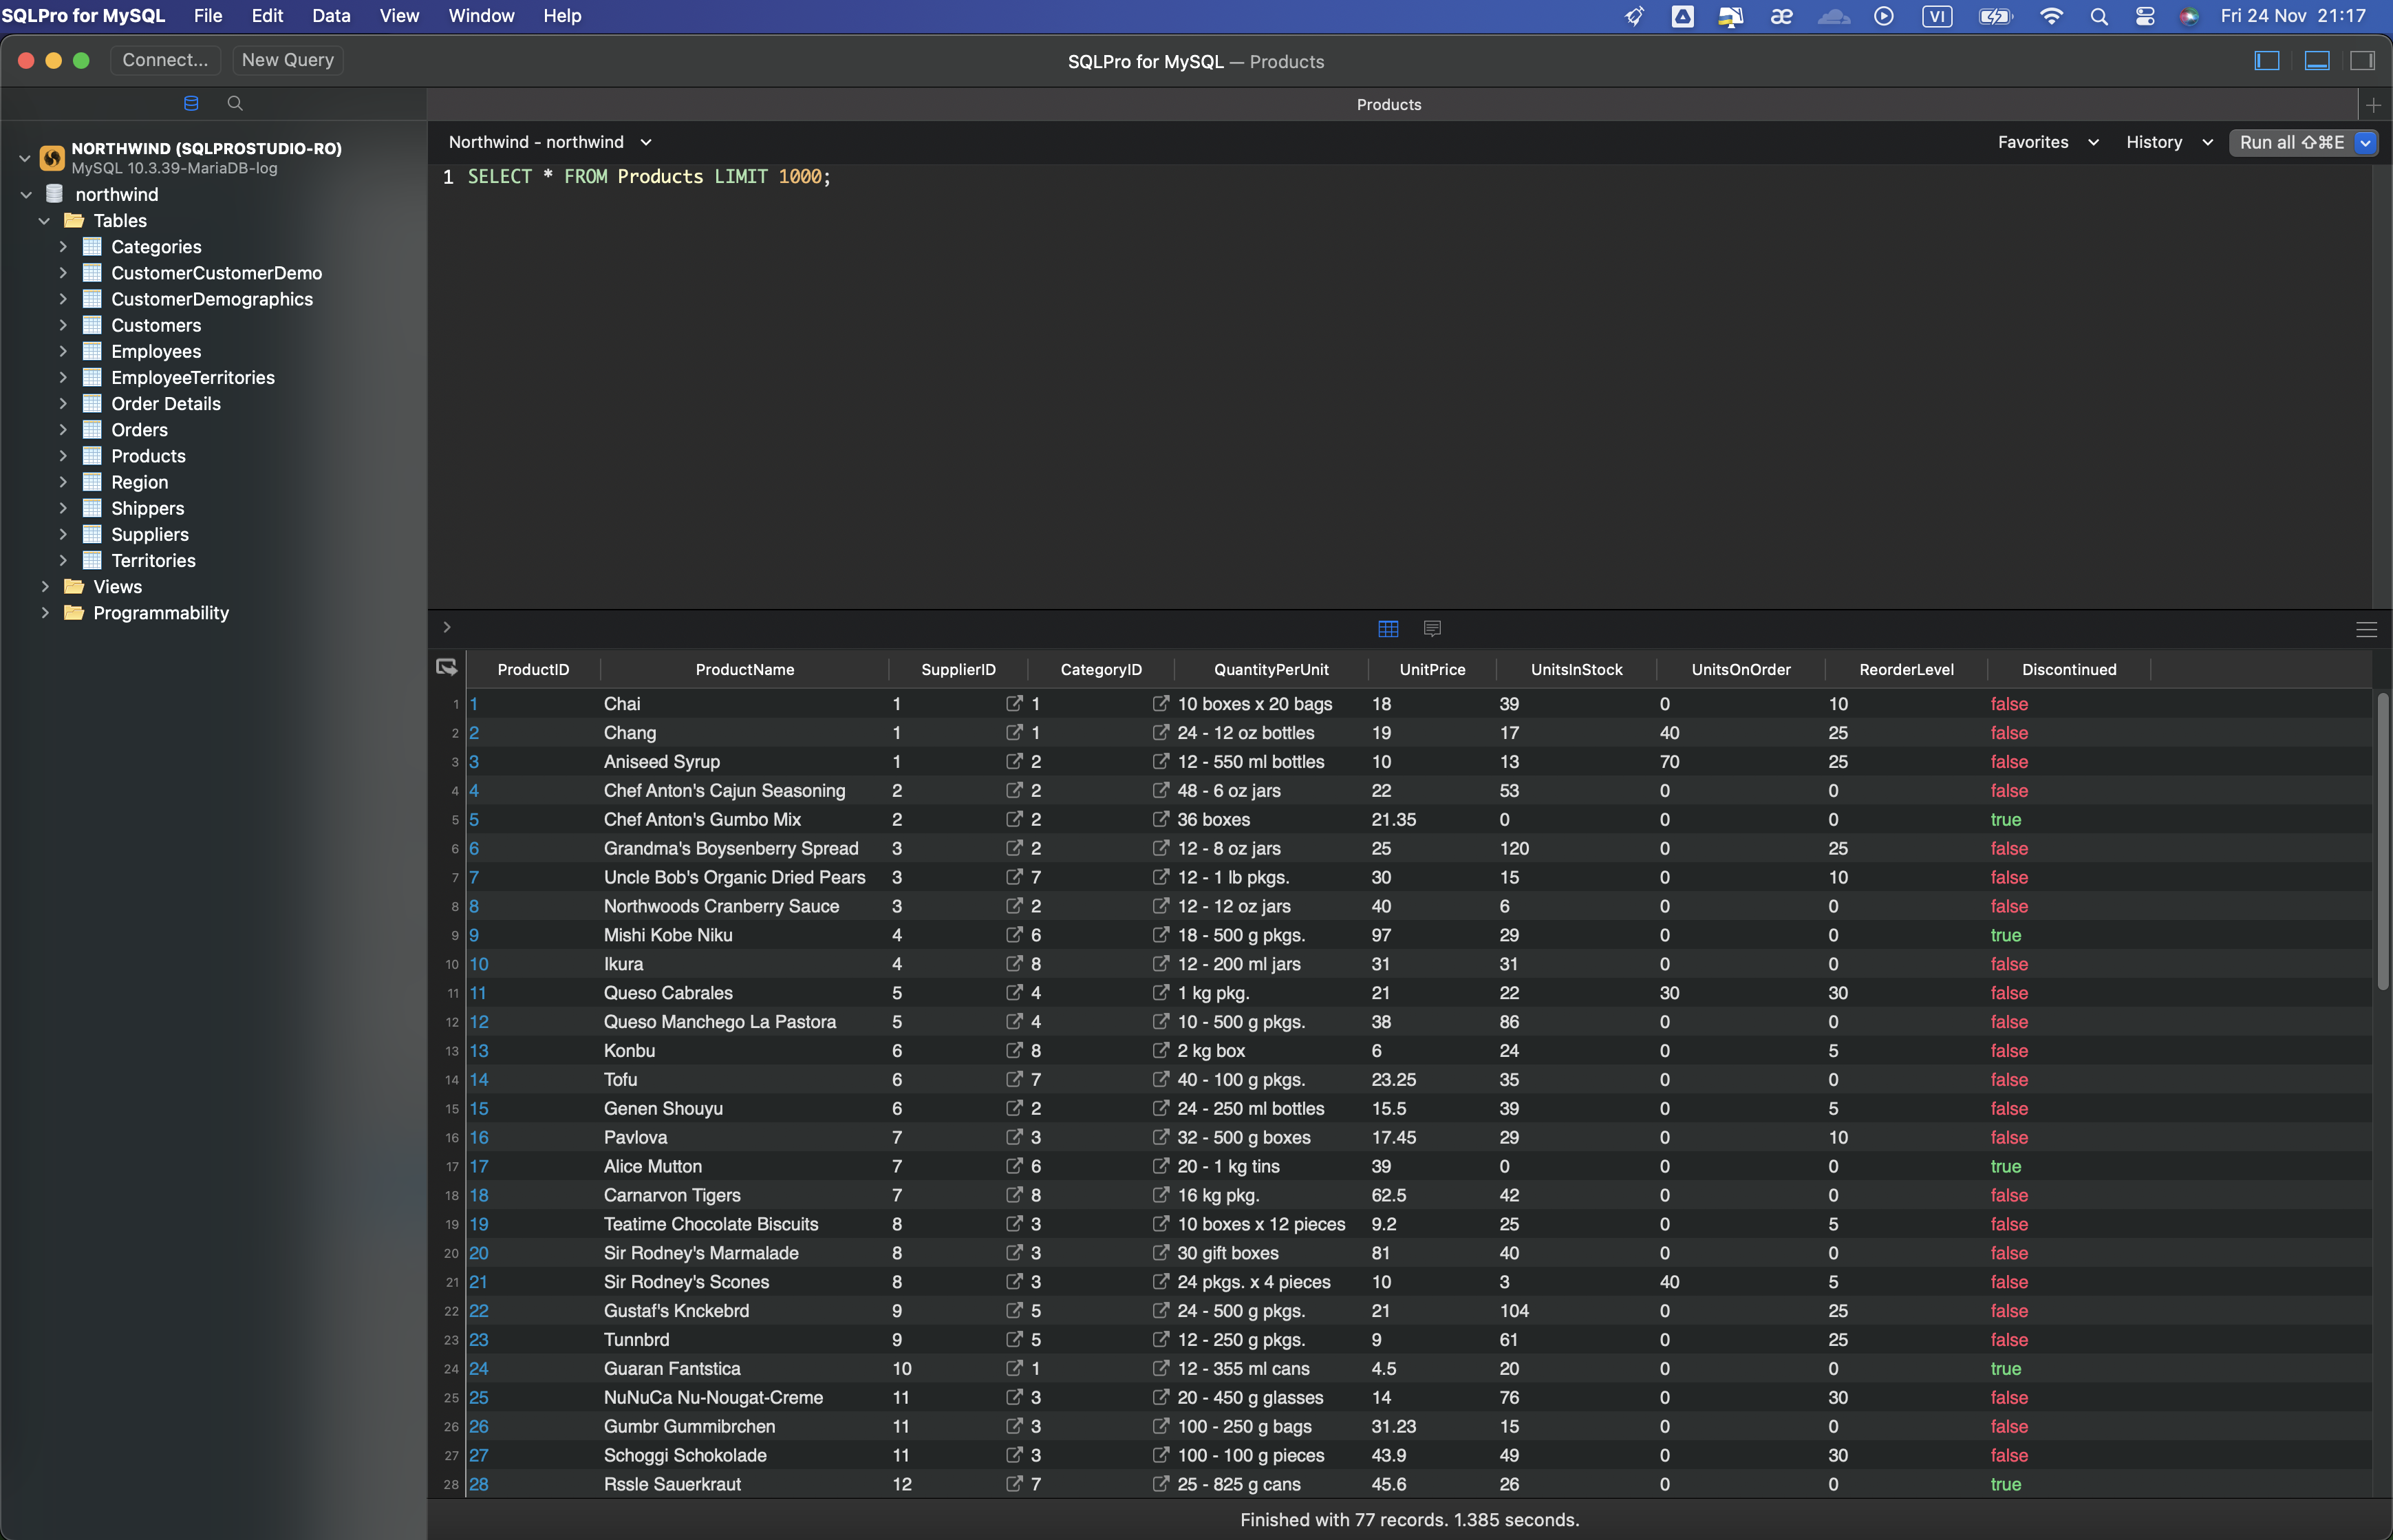2393x1540 pixels.
Task: Select the Orders table in tree
Action: pyautogui.click(x=139, y=429)
